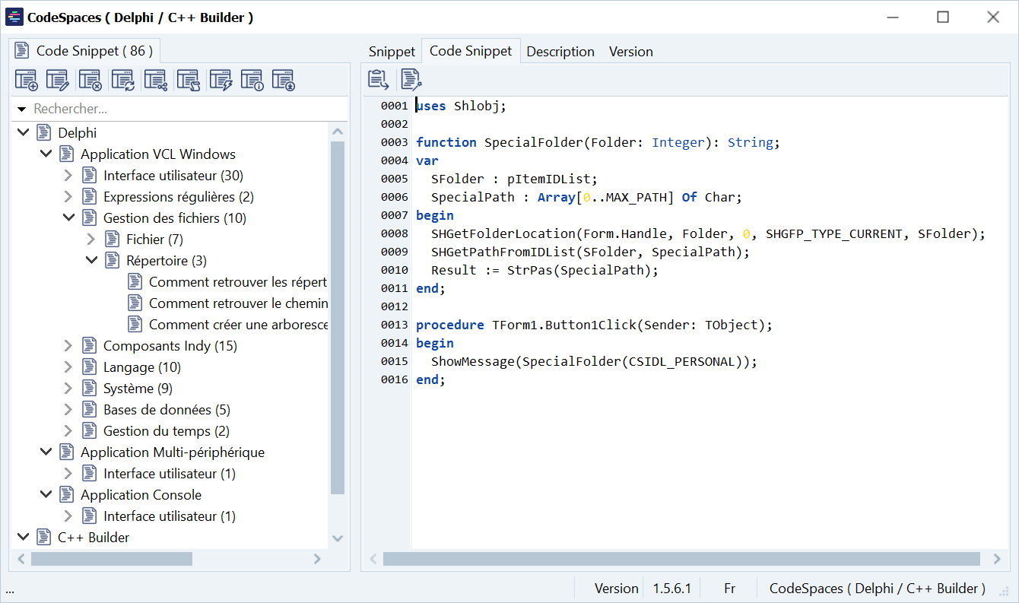Collapse the Répertoire (3) node
1019x603 pixels.
[x=91, y=261]
